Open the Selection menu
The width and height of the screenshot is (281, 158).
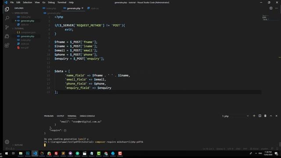[x=27, y=3]
